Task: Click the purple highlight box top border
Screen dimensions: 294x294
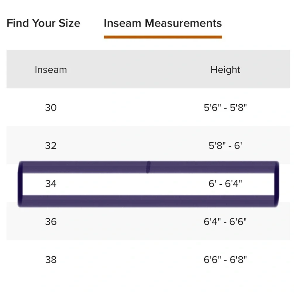Action: tap(148, 167)
